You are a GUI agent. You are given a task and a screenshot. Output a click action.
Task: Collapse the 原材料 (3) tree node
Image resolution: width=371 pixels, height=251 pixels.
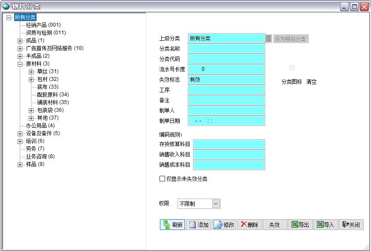(20, 64)
